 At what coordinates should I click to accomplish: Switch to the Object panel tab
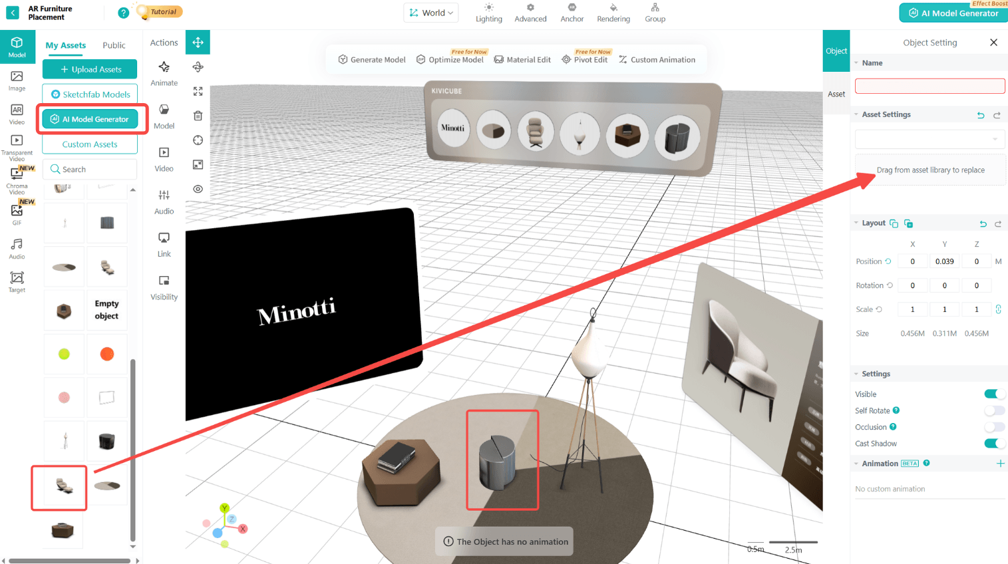(836, 51)
